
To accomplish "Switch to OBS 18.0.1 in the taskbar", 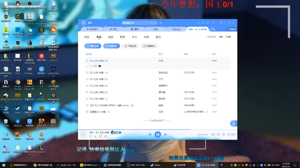I will 136,165.
